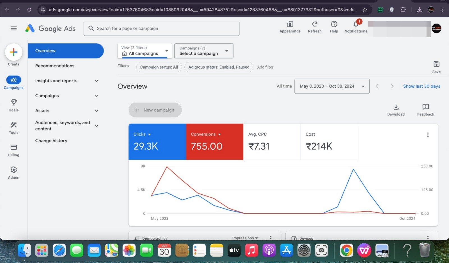Open the Appearance settings icon

point(290,24)
